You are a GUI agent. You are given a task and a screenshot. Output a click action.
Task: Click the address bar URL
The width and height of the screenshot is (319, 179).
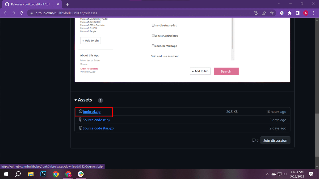[66, 13]
